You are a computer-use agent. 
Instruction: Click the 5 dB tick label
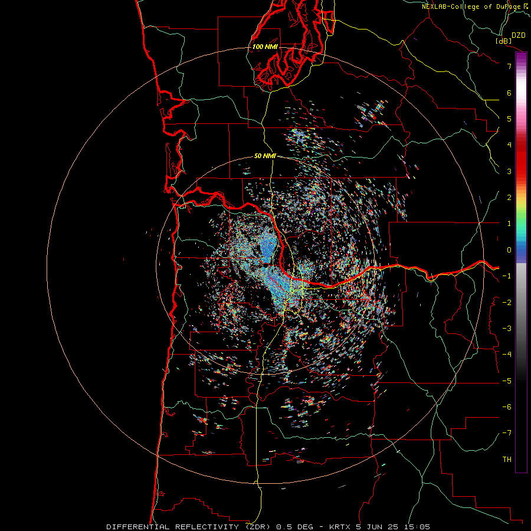(x=509, y=119)
